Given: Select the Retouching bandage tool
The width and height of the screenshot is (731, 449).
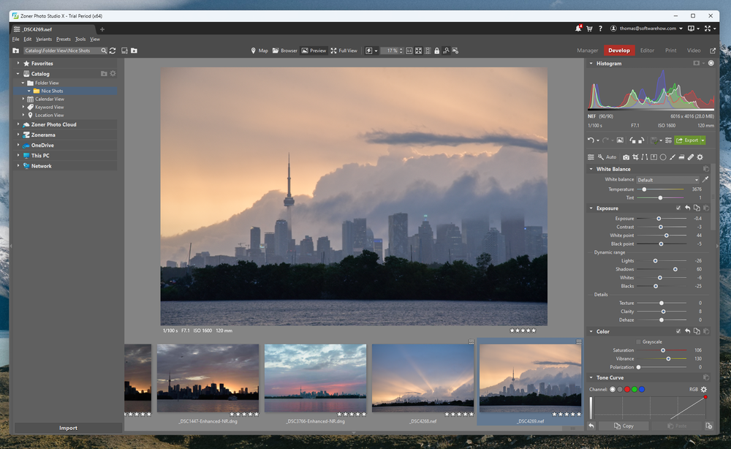Looking at the screenshot, I should pyautogui.click(x=691, y=157).
